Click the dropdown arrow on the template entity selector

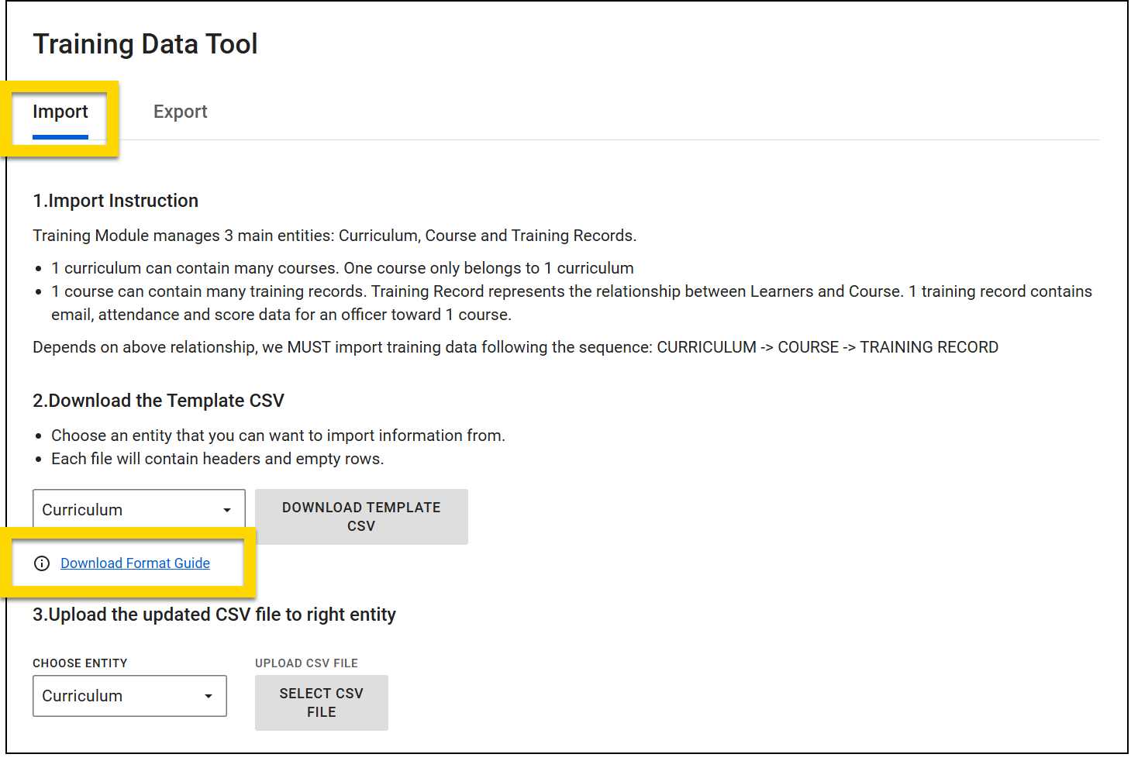point(226,509)
